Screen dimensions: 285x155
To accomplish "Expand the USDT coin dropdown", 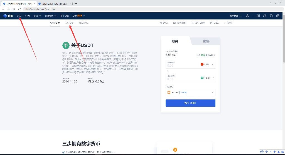I will 207,78.
